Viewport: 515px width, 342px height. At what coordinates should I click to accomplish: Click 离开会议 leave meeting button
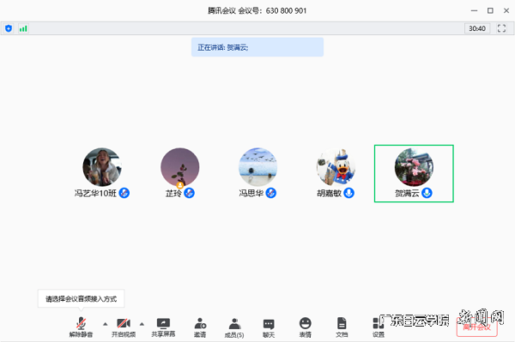click(x=477, y=327)
